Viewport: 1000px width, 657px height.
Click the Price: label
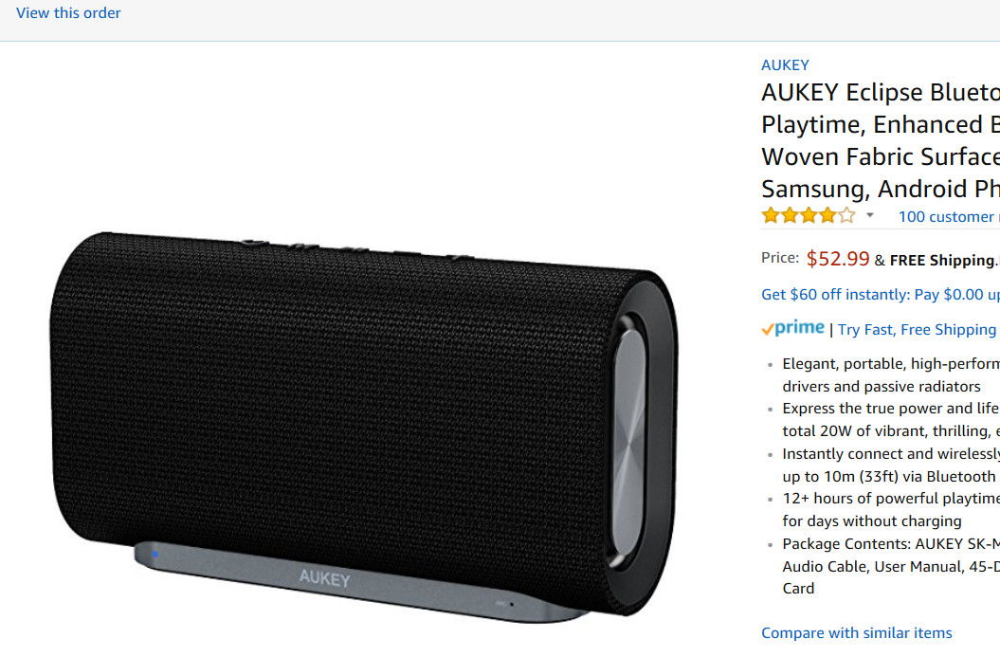pyautogui.click(x=780, y=258)
